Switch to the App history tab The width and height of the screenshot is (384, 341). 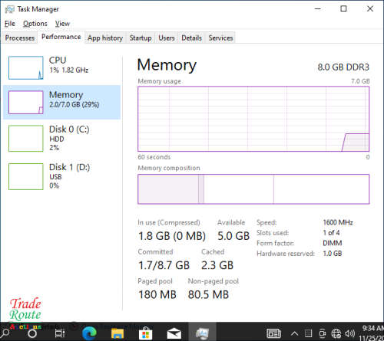pos(105,38)
